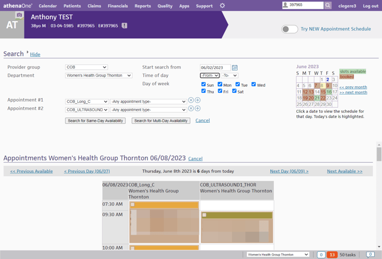Click the magnifier search icon in header
The width and height of the screenshot is (382, 259).
328,6
